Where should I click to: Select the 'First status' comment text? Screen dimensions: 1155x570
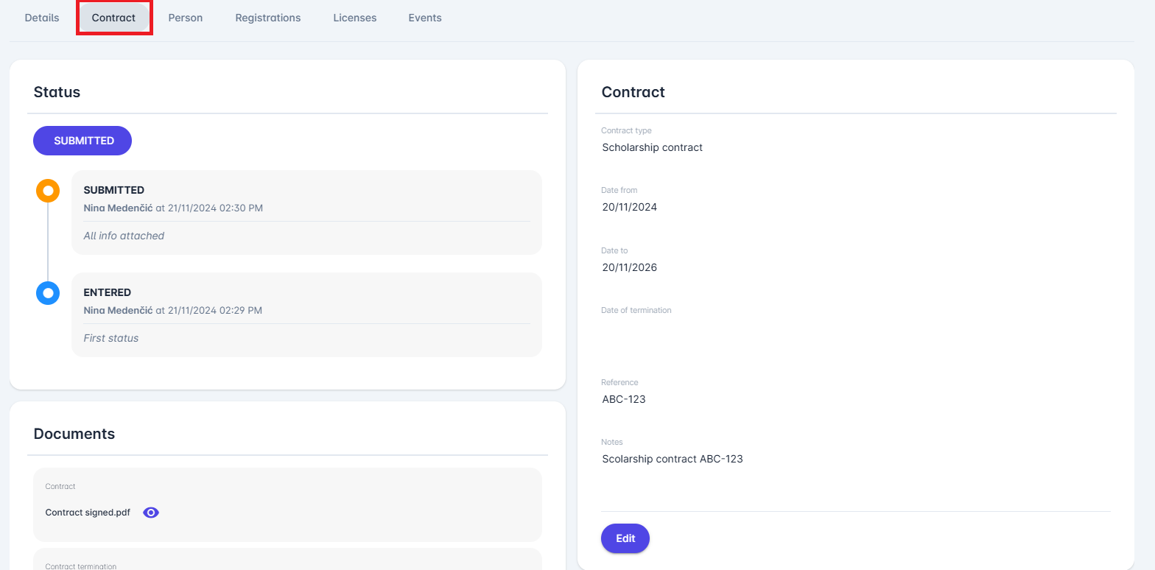tap(110, 338)
